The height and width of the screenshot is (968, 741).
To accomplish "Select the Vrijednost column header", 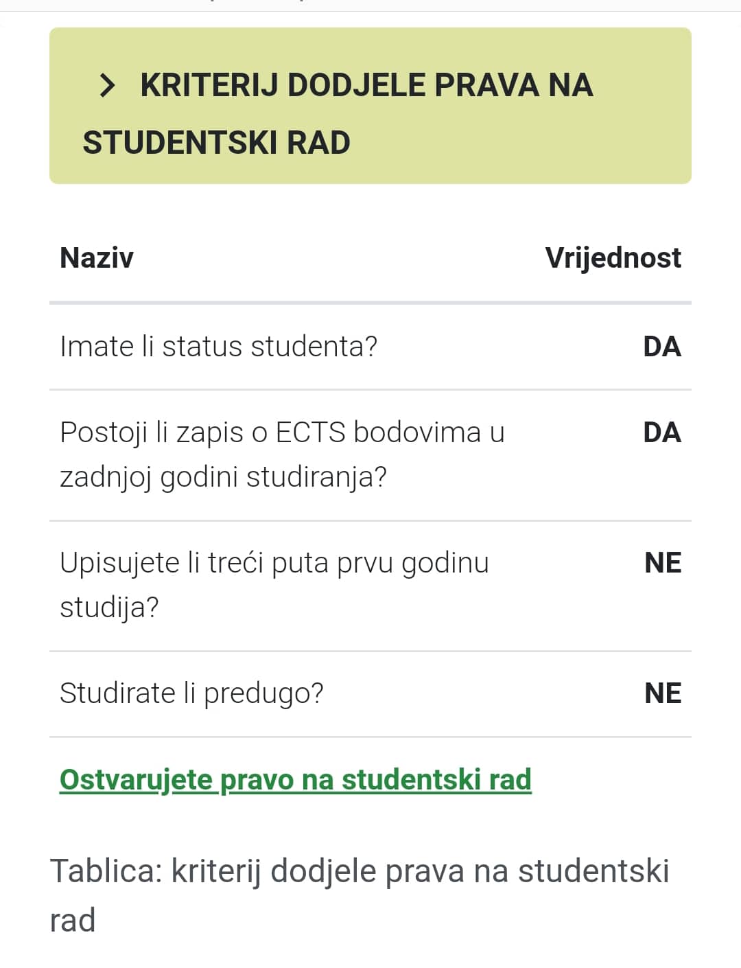I will tap(613, 258).
